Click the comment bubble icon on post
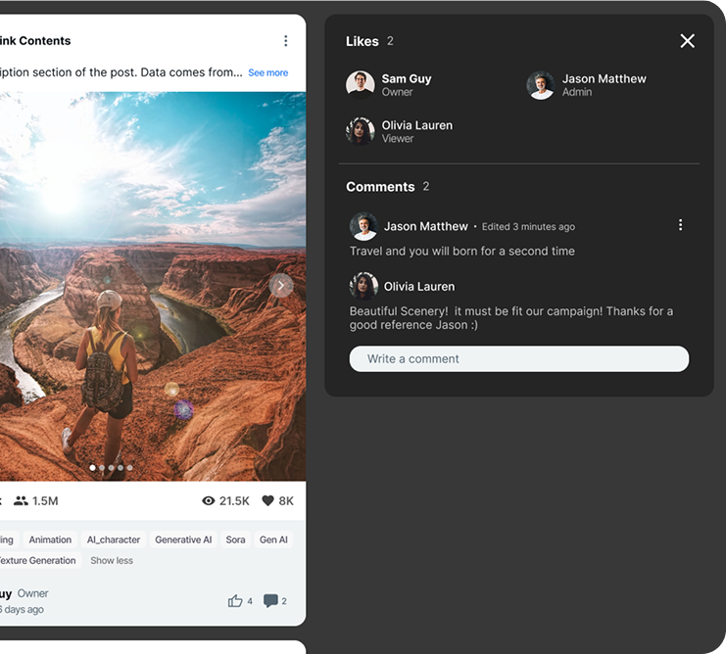This screenshot has width=726, height=654. click(x=270, y=601)
